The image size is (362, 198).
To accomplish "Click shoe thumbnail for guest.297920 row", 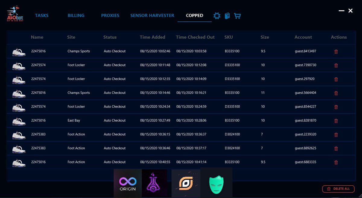I will point(19,79).
